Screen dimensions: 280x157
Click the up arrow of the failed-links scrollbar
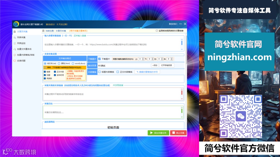click(182, 89)
